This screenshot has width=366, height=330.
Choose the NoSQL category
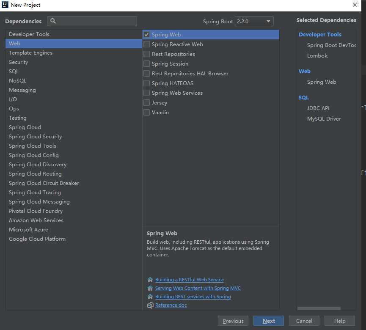[x=74, y=81]
